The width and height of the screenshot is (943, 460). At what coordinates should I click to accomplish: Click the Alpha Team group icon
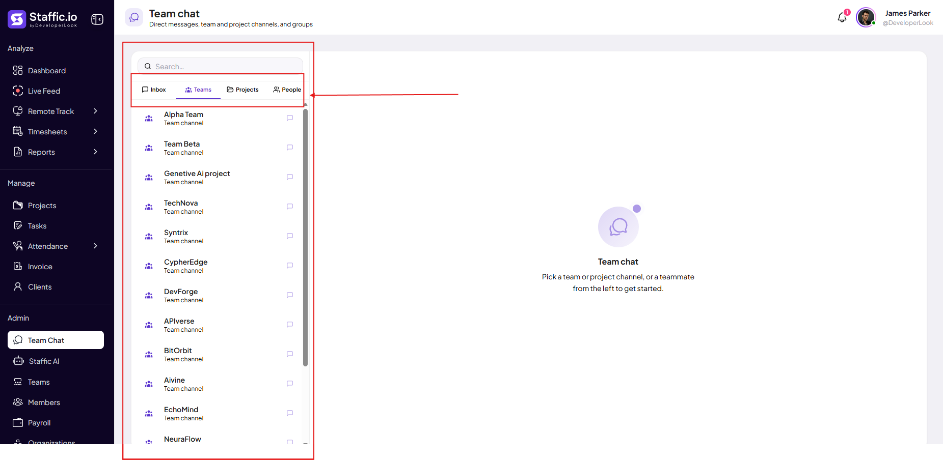coord(149,119)
